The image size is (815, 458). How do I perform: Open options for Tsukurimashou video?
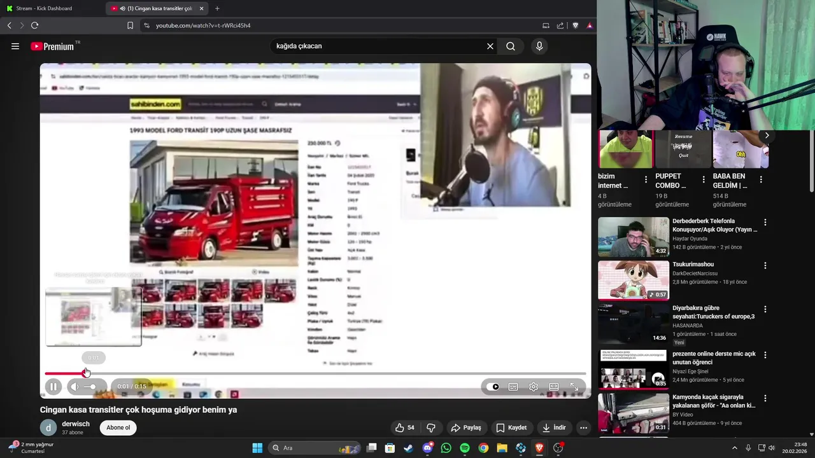(765, 266)
